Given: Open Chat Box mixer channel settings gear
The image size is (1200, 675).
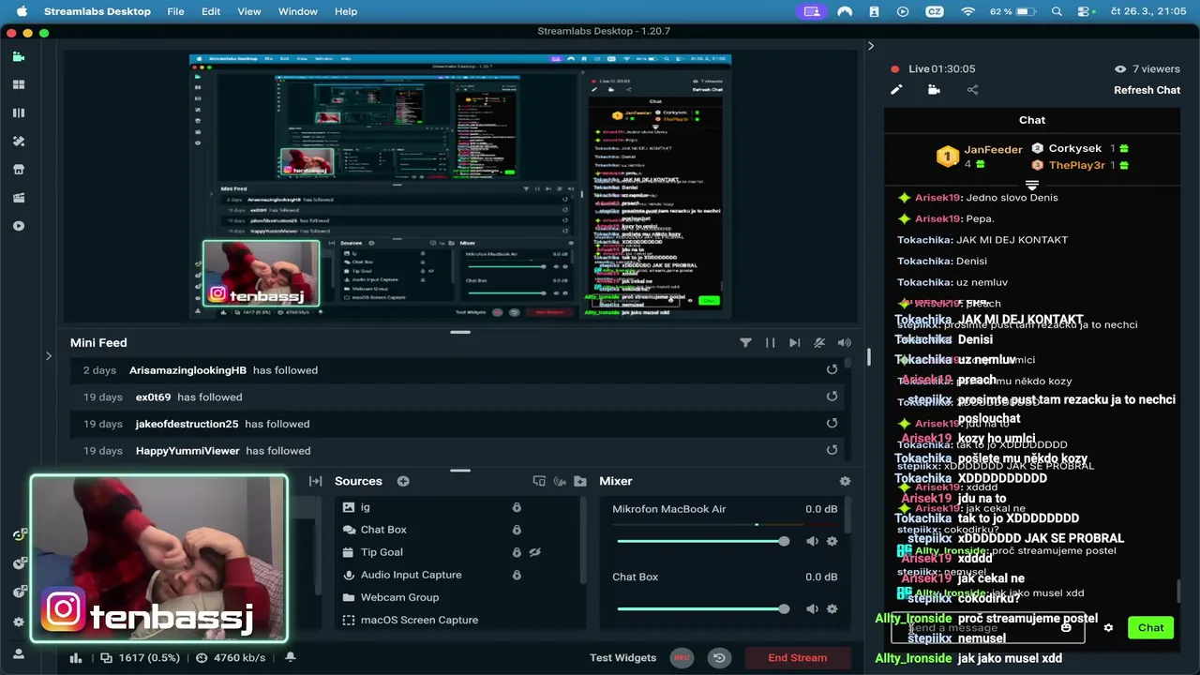Looking at the screenshot, I should [x=832, y=608].
